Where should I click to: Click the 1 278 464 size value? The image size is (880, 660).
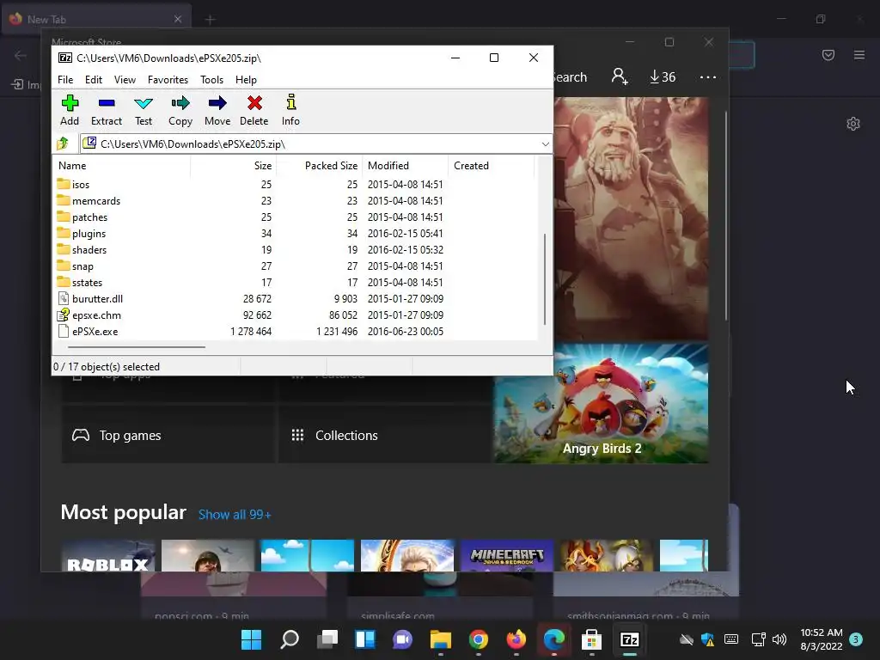(251, 331)
